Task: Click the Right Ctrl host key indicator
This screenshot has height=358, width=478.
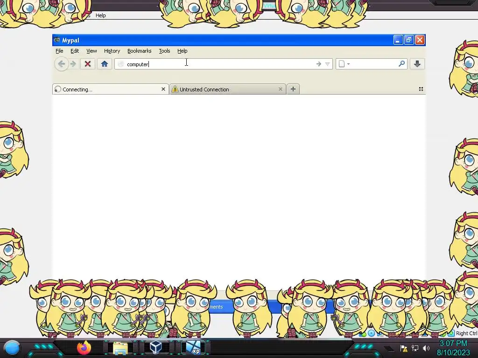Action: click(x=466, y=333)
